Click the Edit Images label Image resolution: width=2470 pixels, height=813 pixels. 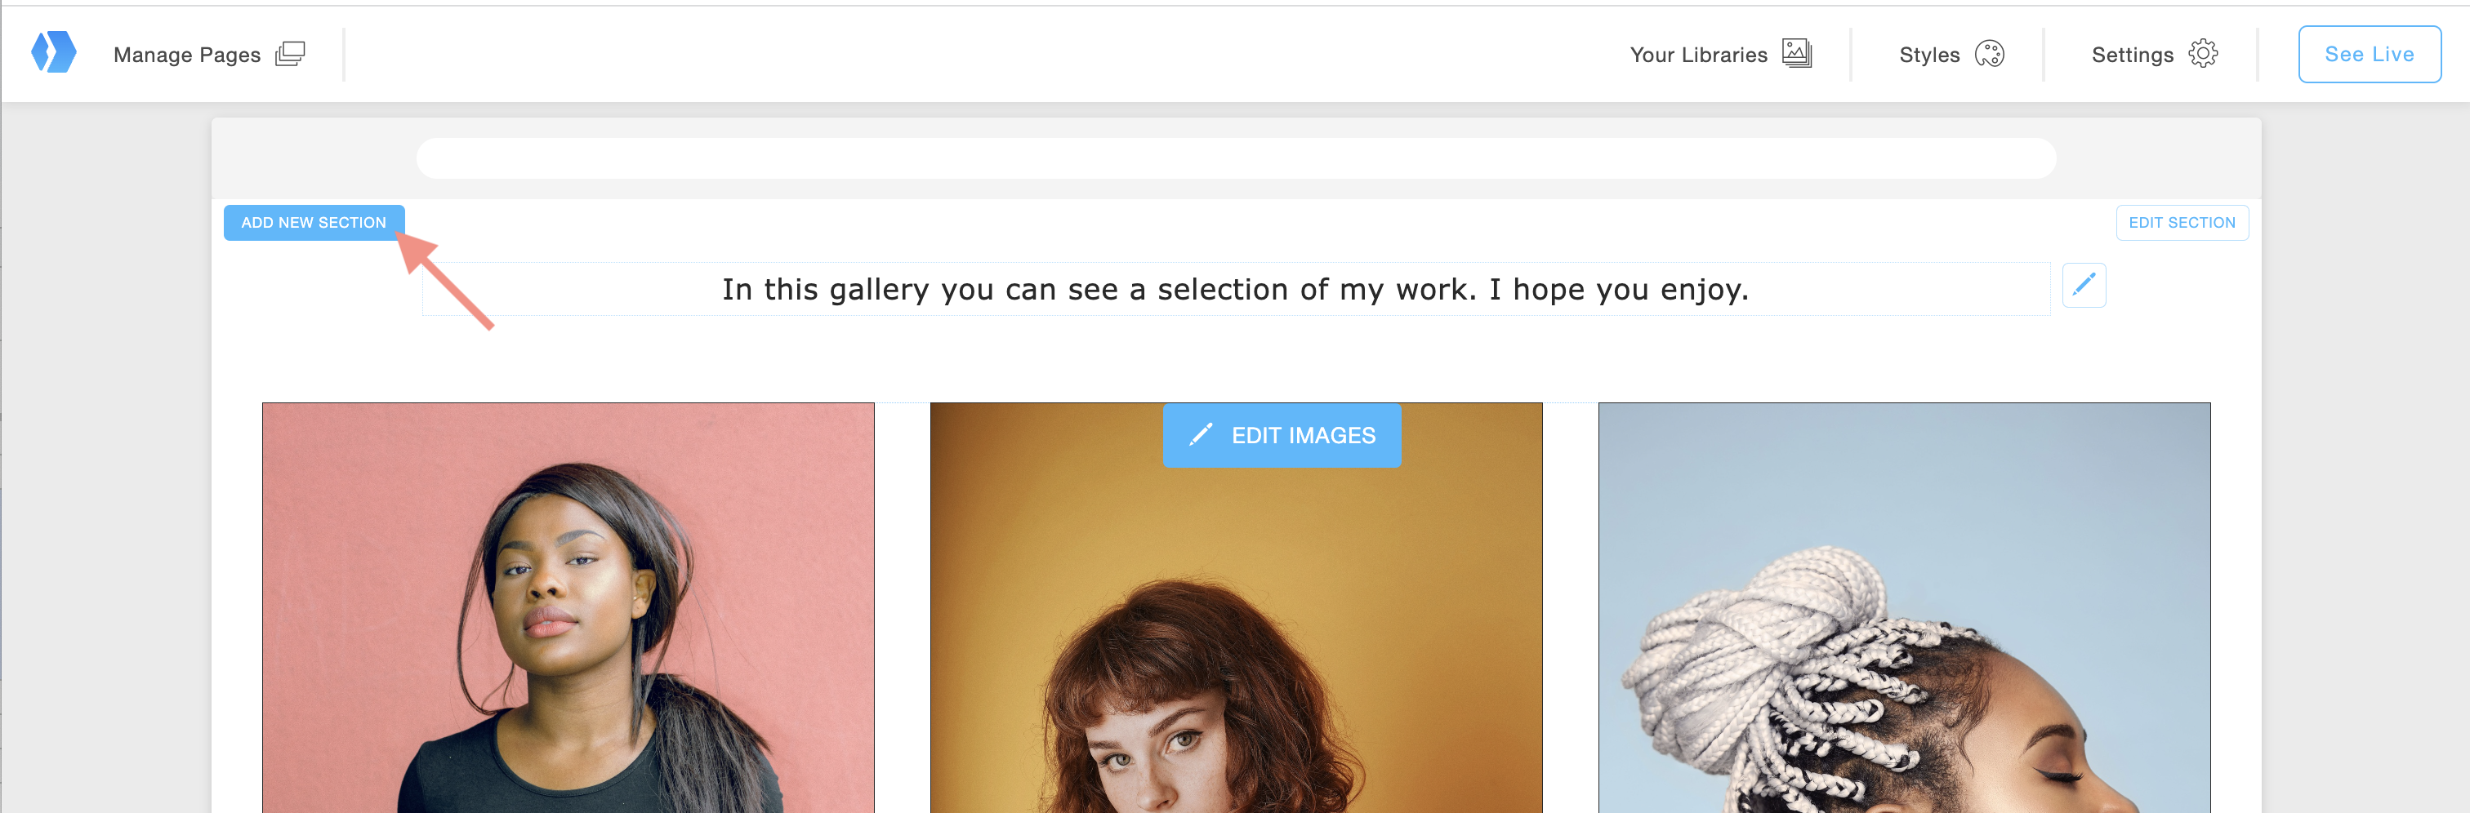(1302, 435)
